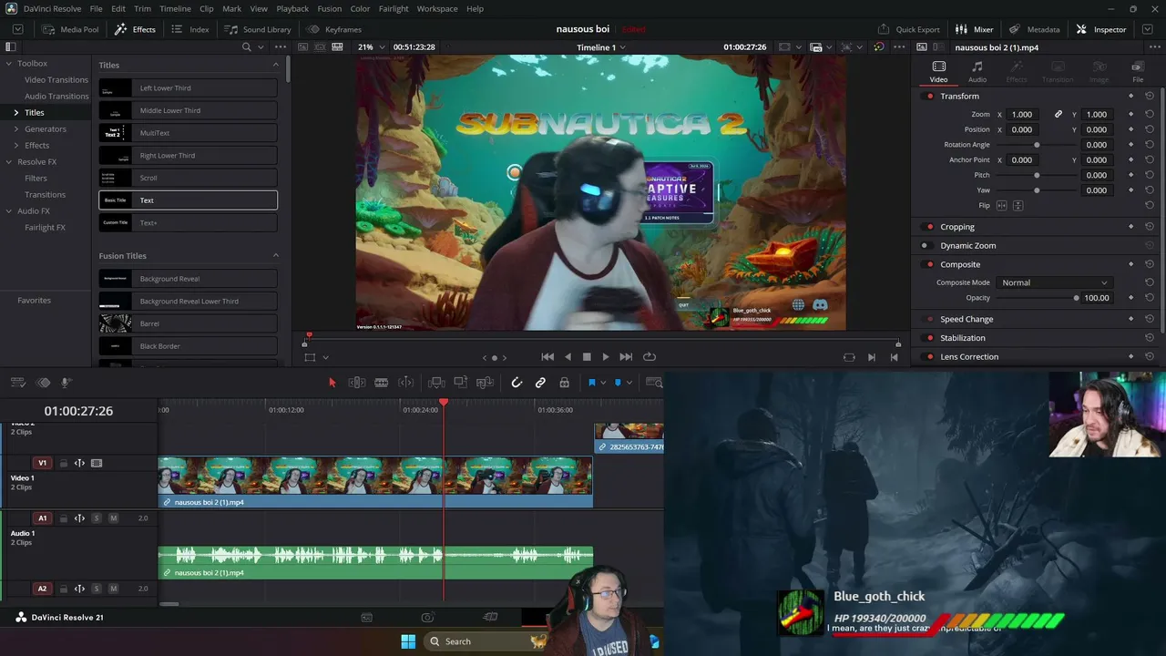Open the Index panel
Screen dimensions: 1166x656
pyautogui.click(x=190, y=29)
